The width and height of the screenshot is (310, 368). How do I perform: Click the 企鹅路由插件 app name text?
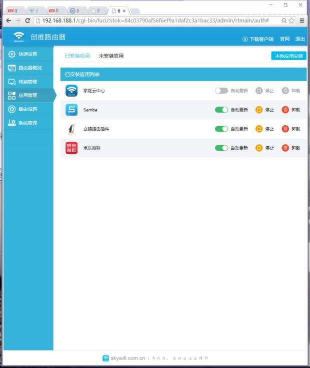coord(96,129)
